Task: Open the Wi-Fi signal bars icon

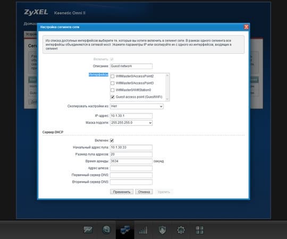Action: (x=143, y=230)
